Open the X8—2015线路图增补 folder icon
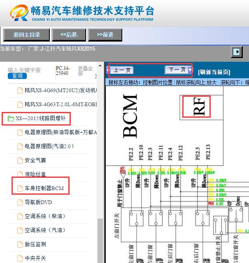This screenshot has width=249, height=263. click(x=11, y=119)
